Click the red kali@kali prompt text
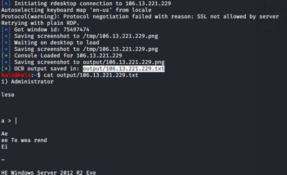The height and width of the screenshot is (175, 287). click(x=15, y=75)
